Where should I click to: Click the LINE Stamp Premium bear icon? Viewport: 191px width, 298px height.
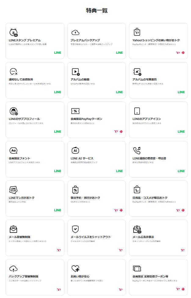(x=13, y=32)
